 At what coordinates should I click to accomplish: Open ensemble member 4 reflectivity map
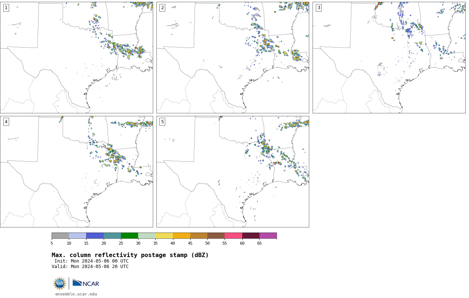[76, 171]
